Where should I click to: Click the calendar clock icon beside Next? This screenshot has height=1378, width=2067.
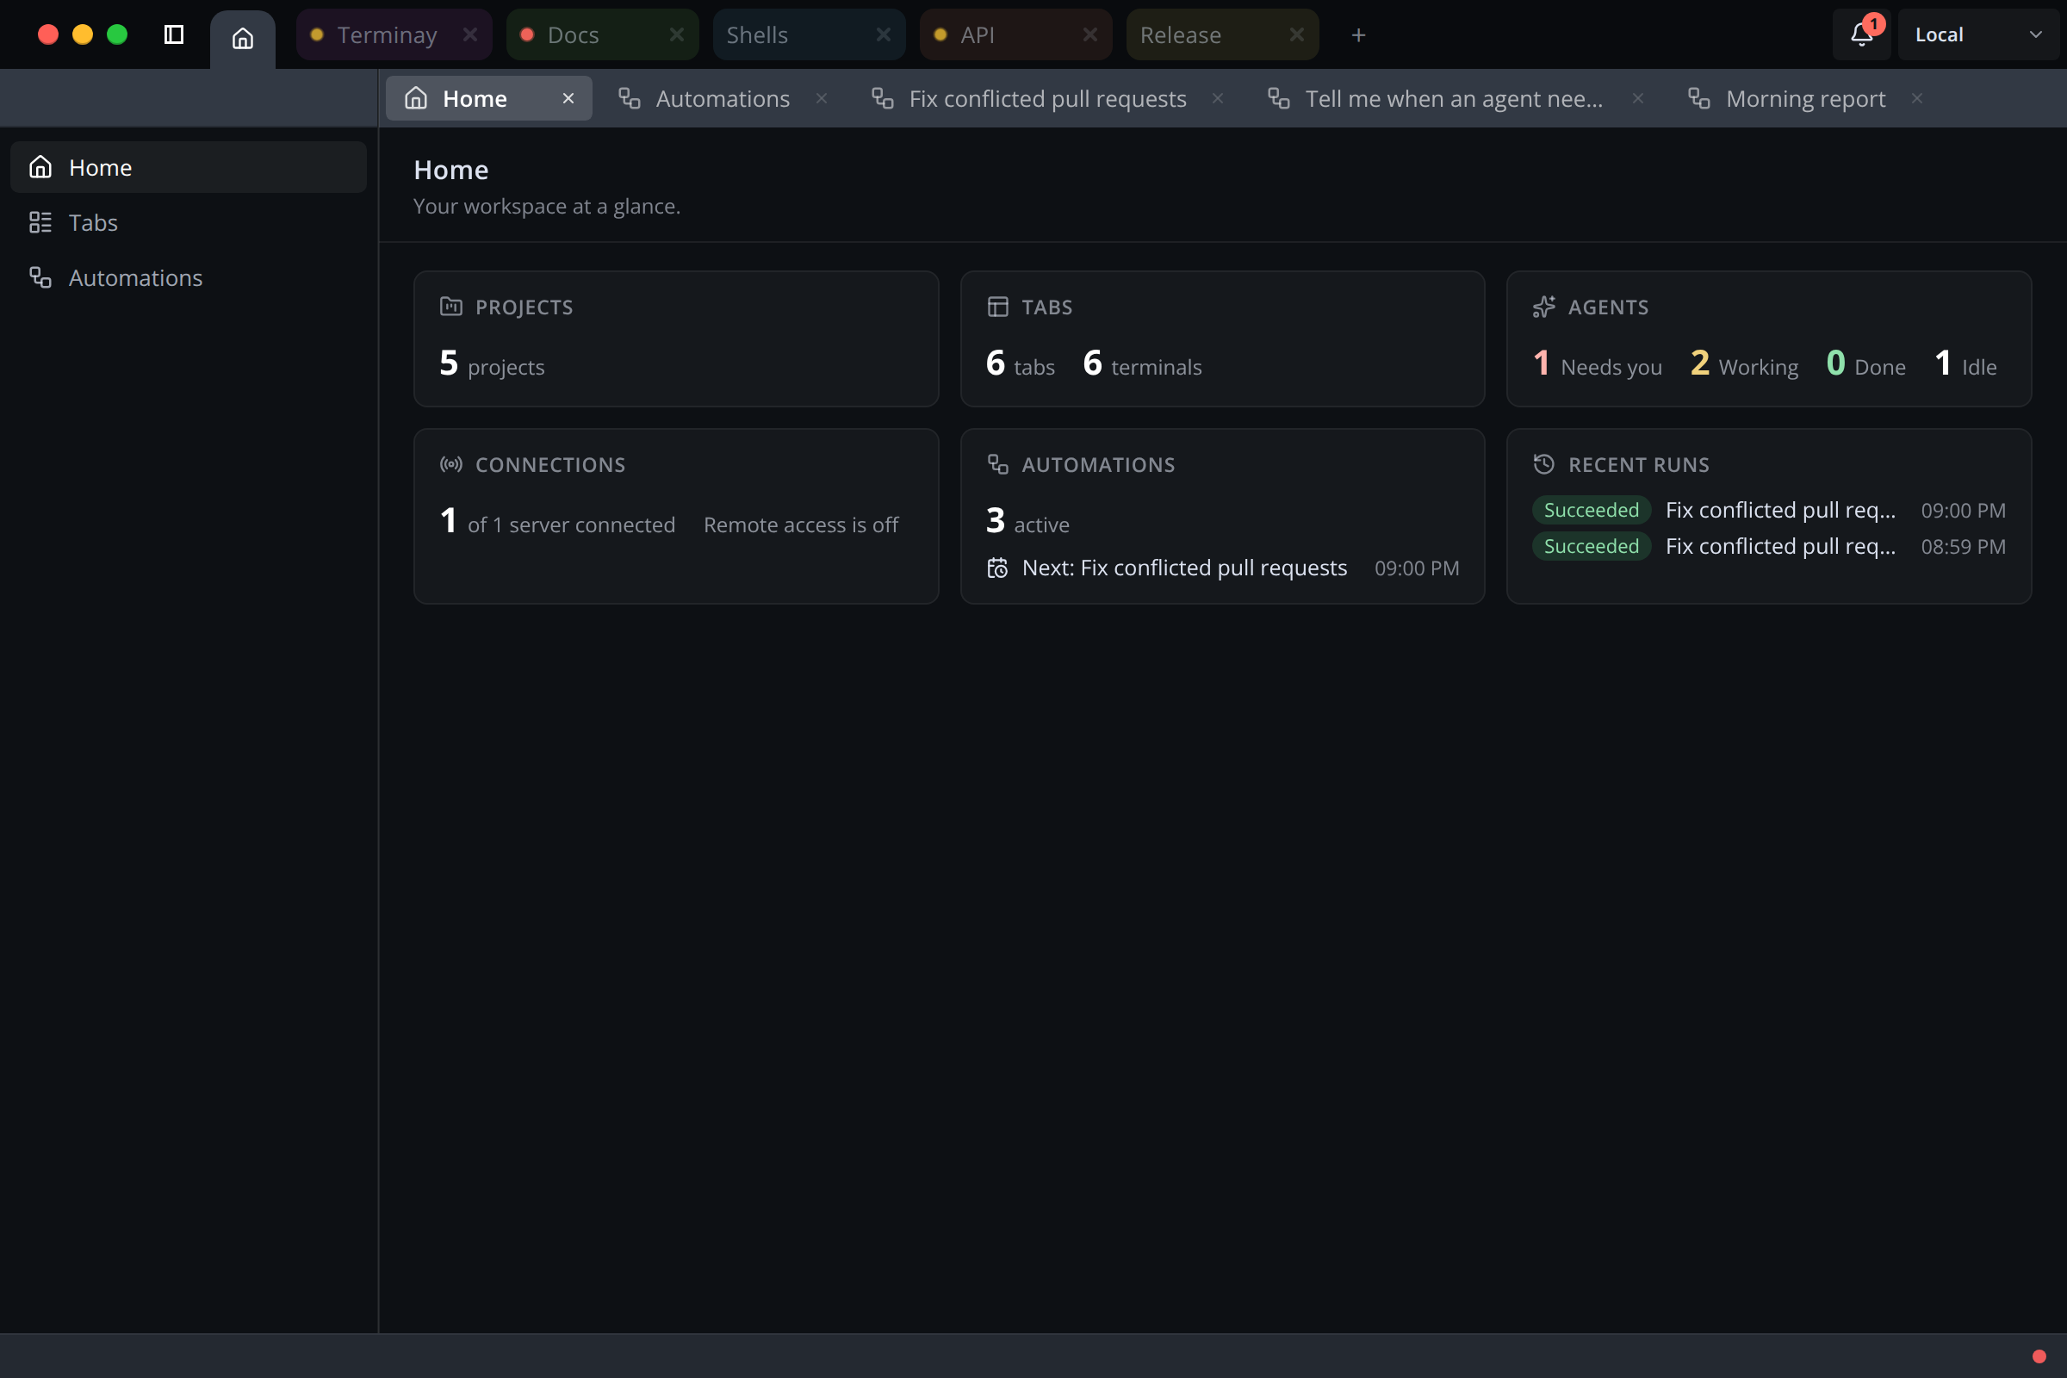coord(997,568)
